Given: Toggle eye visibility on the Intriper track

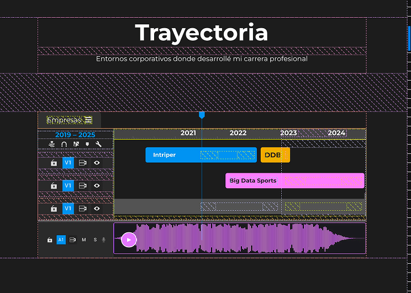Looking at the screenshot, I should click(x=97, y=163).
